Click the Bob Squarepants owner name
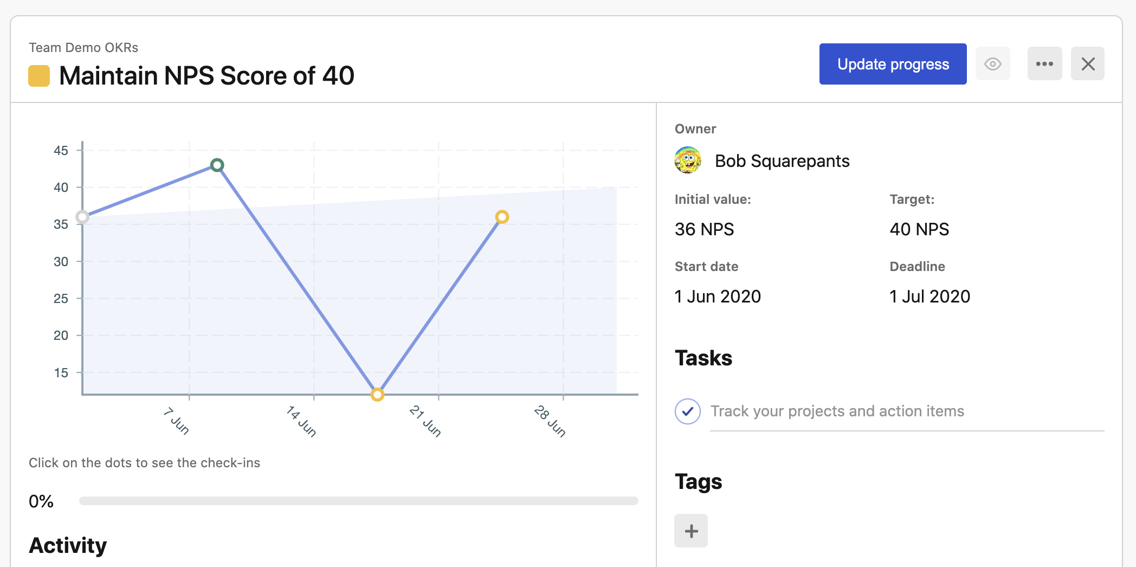The height and width of the screenshot is (567, 1136). point(782,161)
